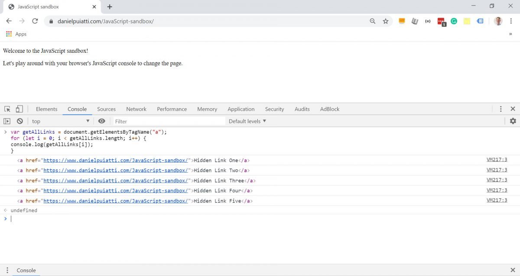Open the Grammarly extension

(x=454, y=21)
